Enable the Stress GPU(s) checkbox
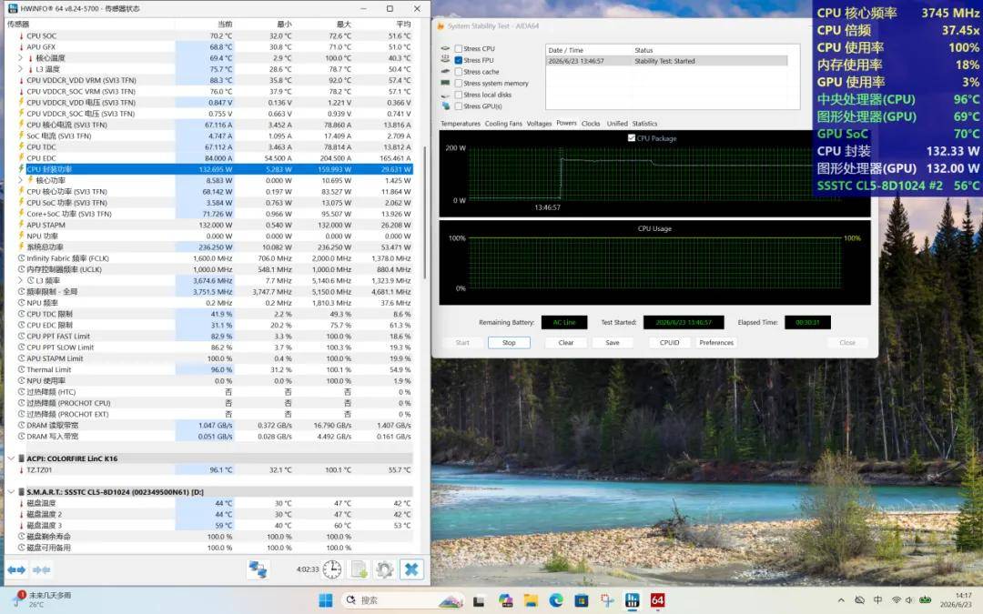This screenshot has height=614, width=983. coord(458,106)
